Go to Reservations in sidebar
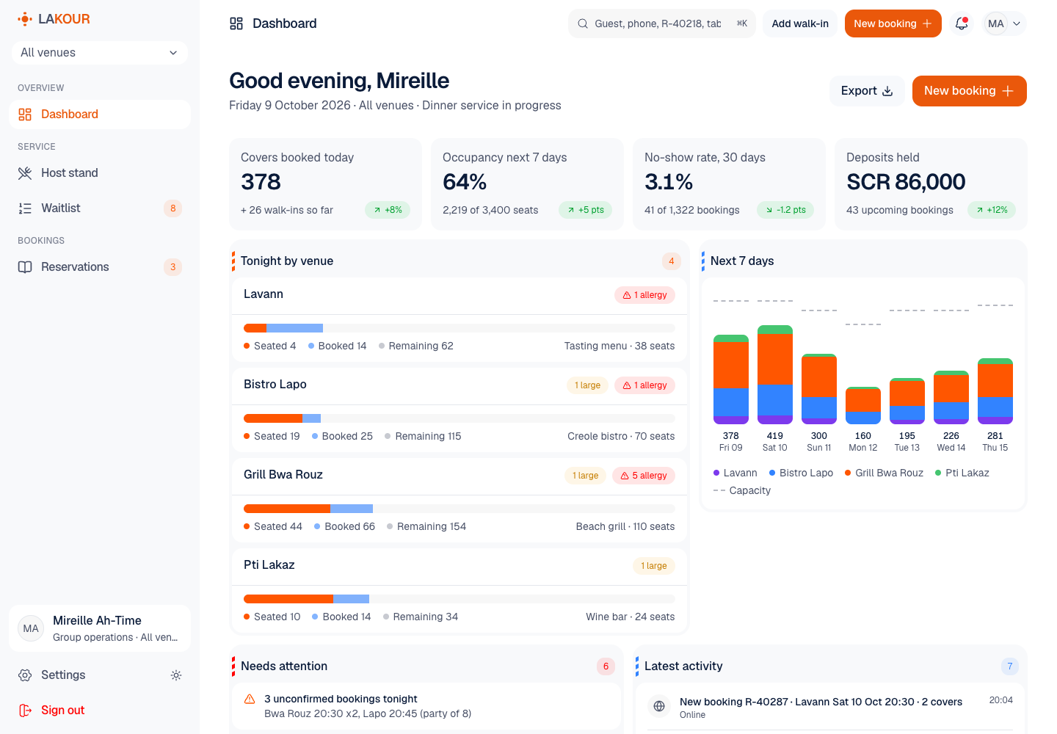The image size is (1057, 734). coord(100,267)
